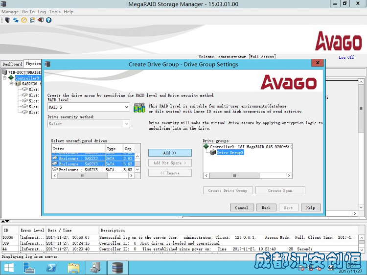
Task: Click the Type column header
Action: [114, 149]
